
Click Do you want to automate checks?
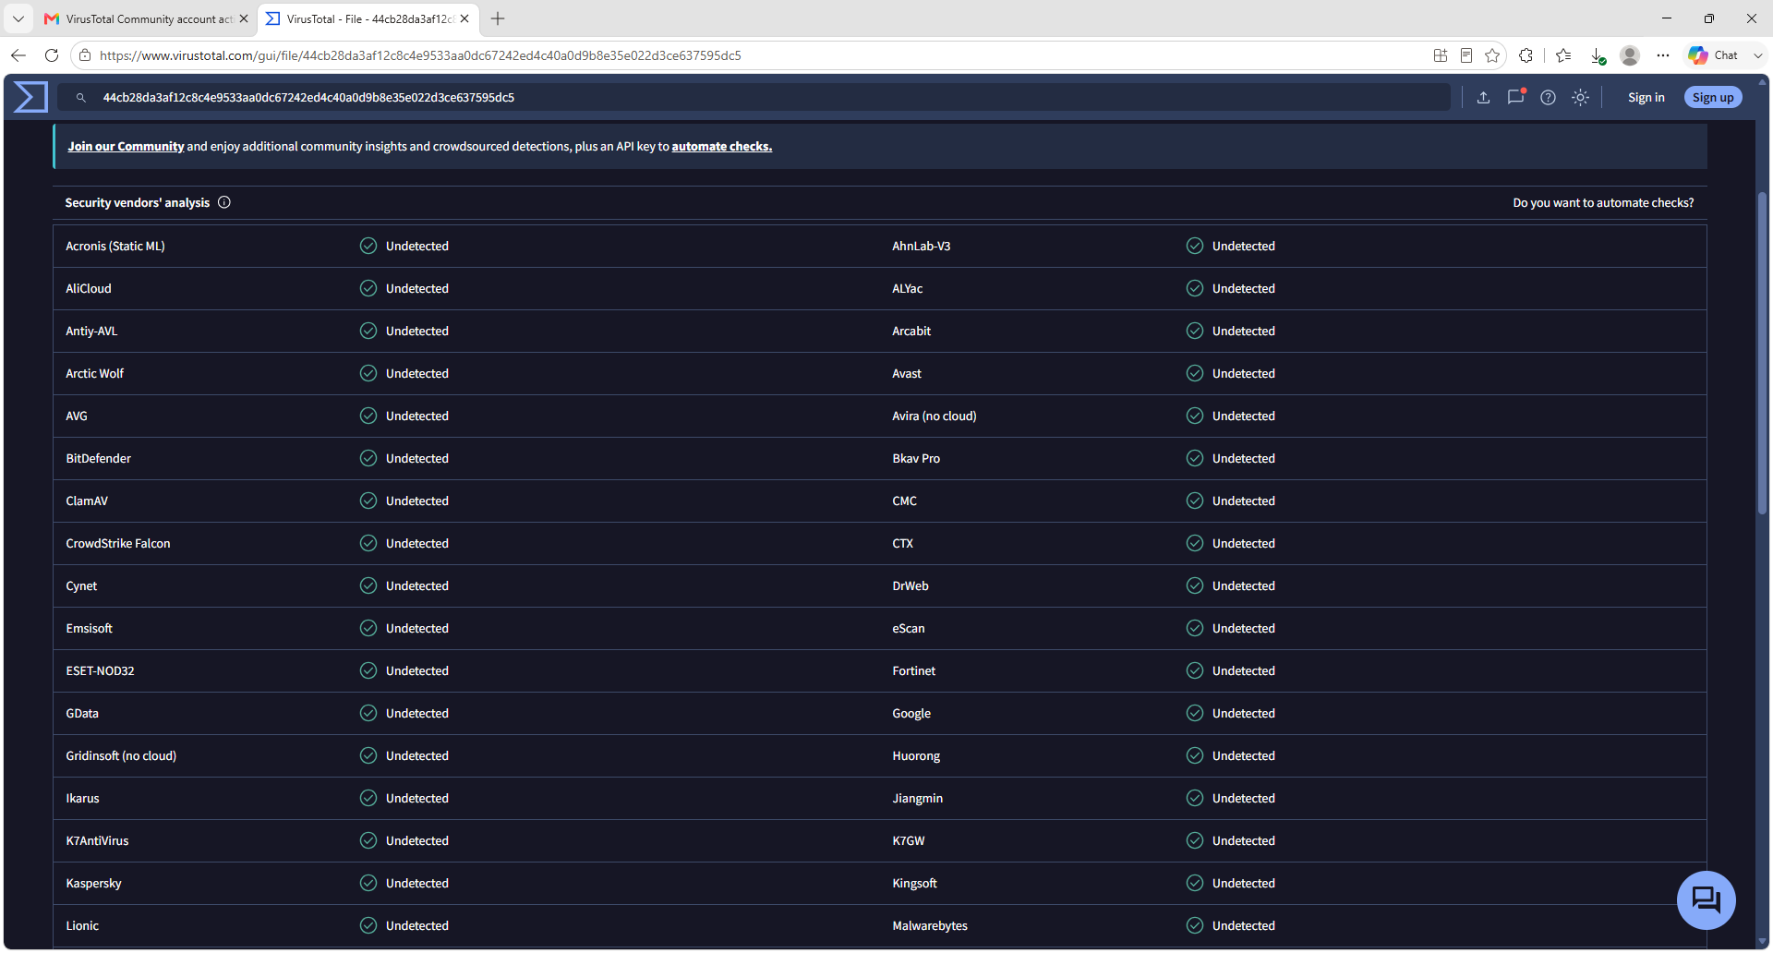pos(1603,202)
